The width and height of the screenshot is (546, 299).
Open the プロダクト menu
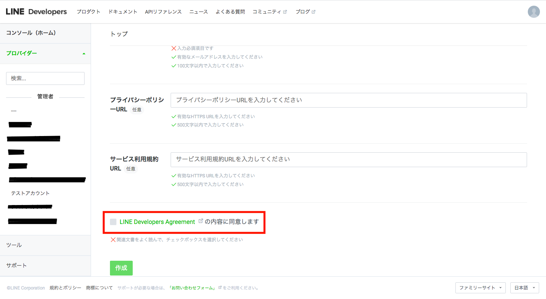click(88, 12)
